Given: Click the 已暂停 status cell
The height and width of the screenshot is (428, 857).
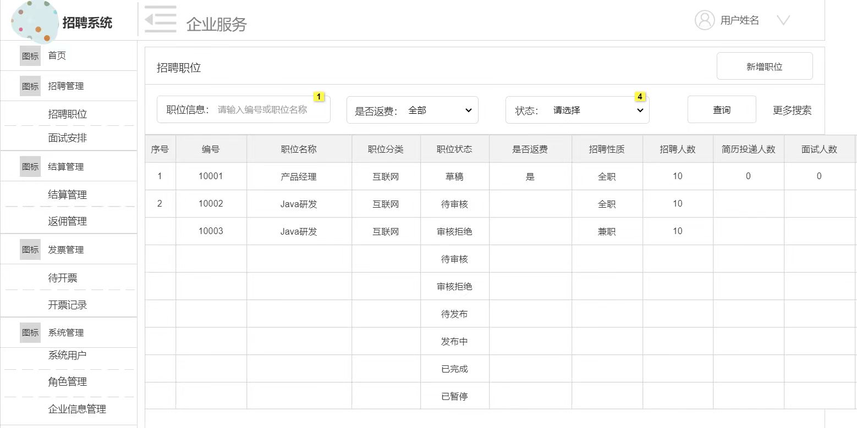Looking at the screenshot, I should pos(454,396).
